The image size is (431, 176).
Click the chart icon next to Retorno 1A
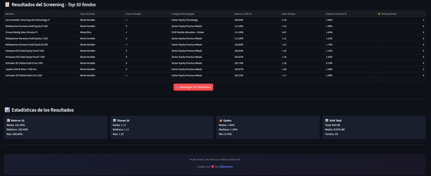click(8, 120)
